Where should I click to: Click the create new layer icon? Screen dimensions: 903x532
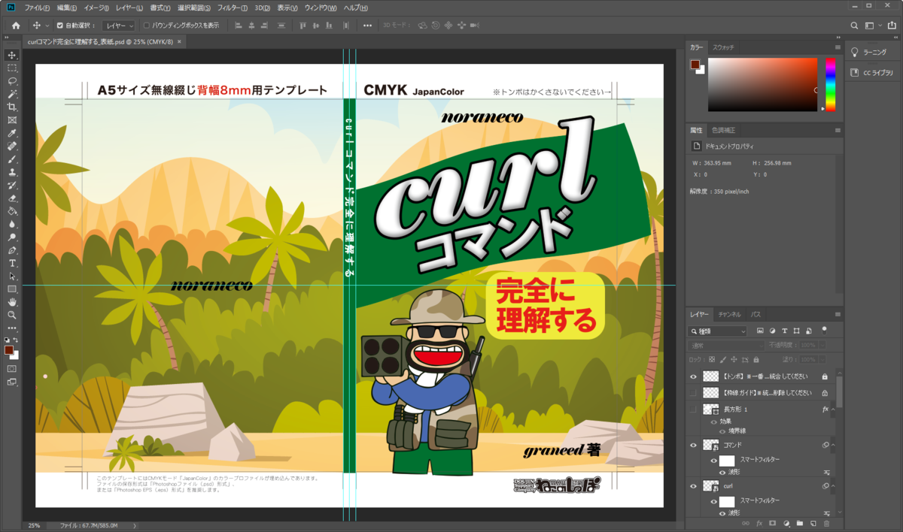tap(813, 523)
